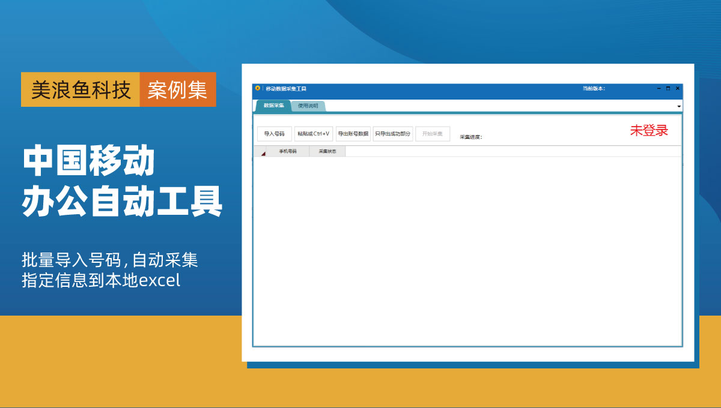721x408 pixels.
Task: Open the dropdown arrow at the top right
Action: [678, 106]
